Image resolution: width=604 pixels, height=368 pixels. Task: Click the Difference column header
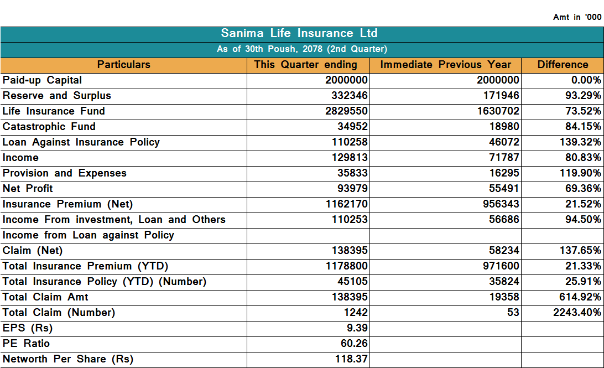pos(563,65)
